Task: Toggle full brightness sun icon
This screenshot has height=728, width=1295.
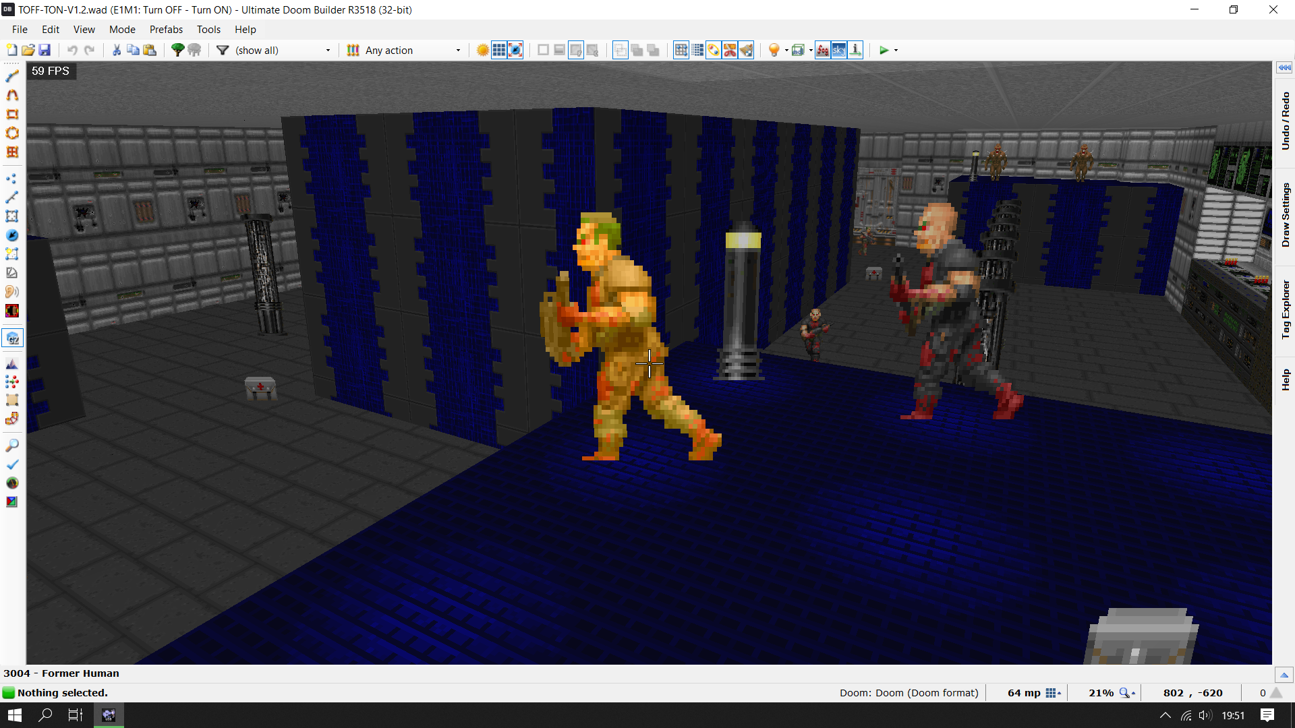Action: point(483,50)
